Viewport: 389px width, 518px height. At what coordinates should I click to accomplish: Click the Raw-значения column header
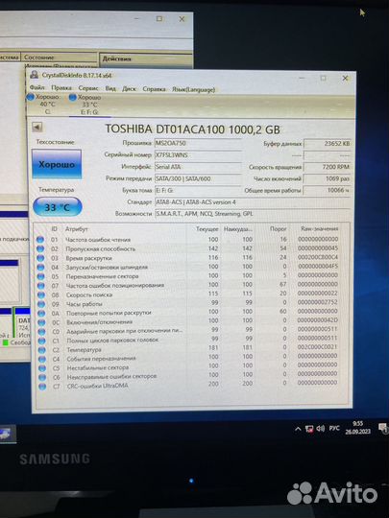coord(319,228)
